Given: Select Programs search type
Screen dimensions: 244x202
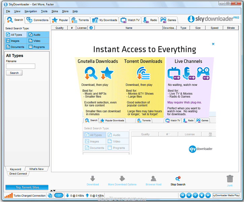Looking at the screenshot, I should point(38,47).
